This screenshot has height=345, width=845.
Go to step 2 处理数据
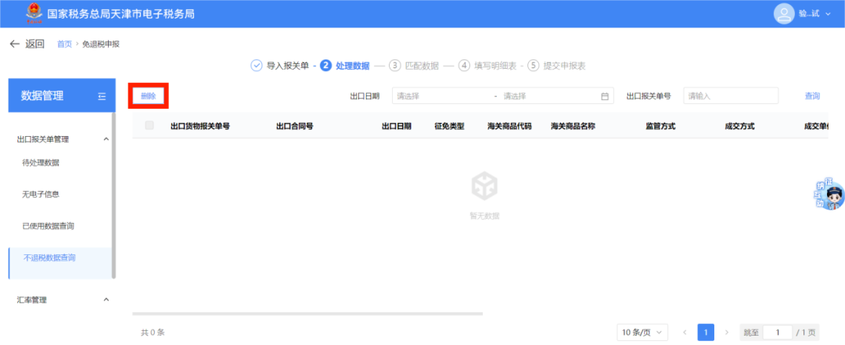pyautogui.click(x=345, y=66)
